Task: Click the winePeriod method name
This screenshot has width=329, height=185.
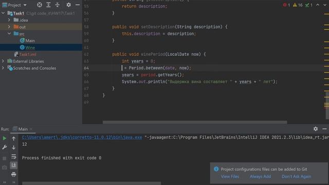Action: coord(153,54)
